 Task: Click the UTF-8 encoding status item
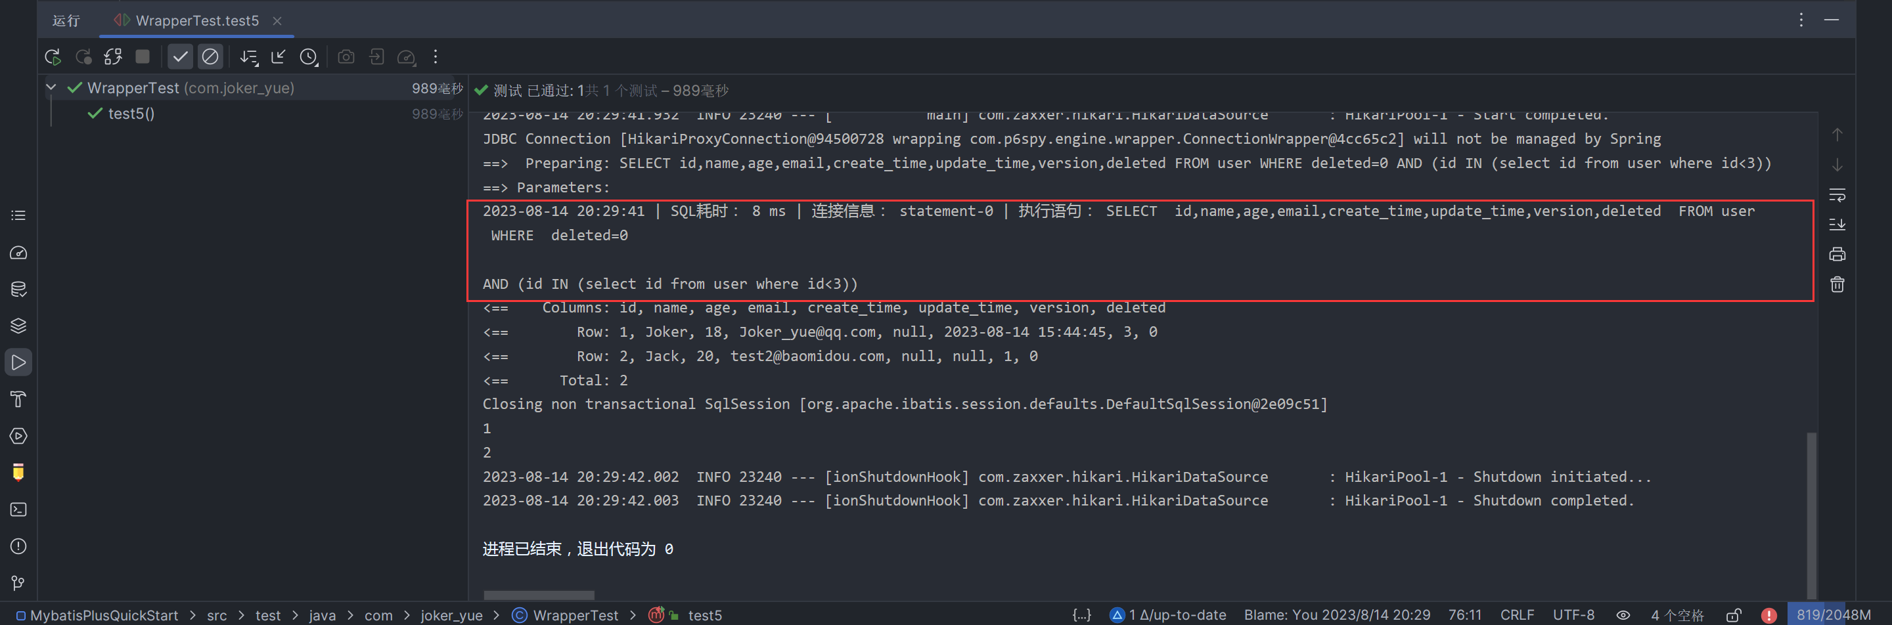point(1573,614)
